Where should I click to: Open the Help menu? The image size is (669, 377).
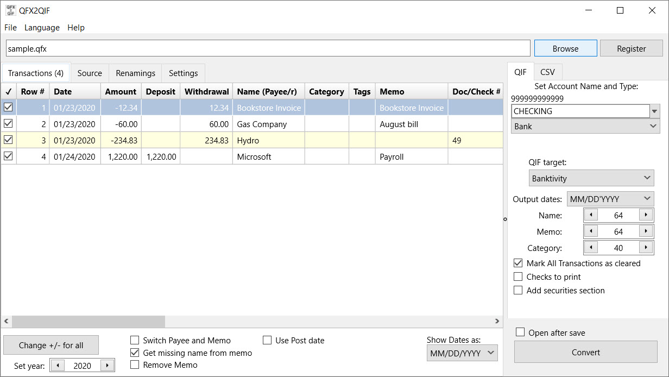point(76,27)
